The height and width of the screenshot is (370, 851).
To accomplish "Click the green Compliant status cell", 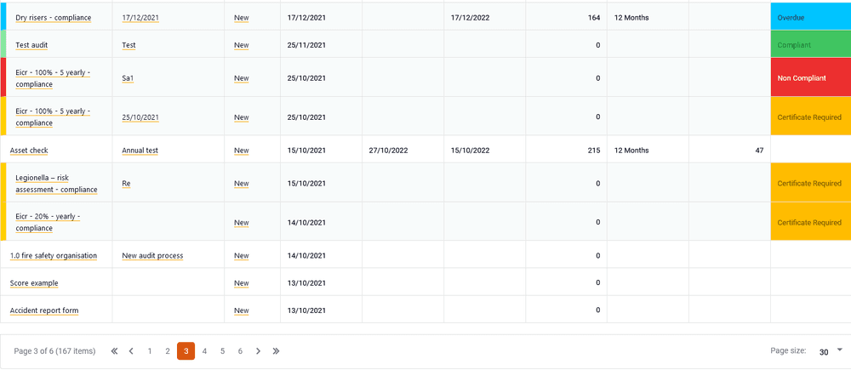I will coord(811,45).
